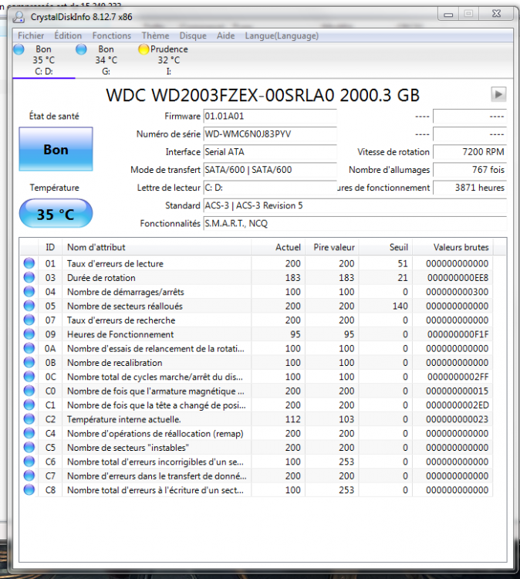Click the blue status icon for C: D: disk
Viewport: 520px width, 579px height.
(19, 49)
